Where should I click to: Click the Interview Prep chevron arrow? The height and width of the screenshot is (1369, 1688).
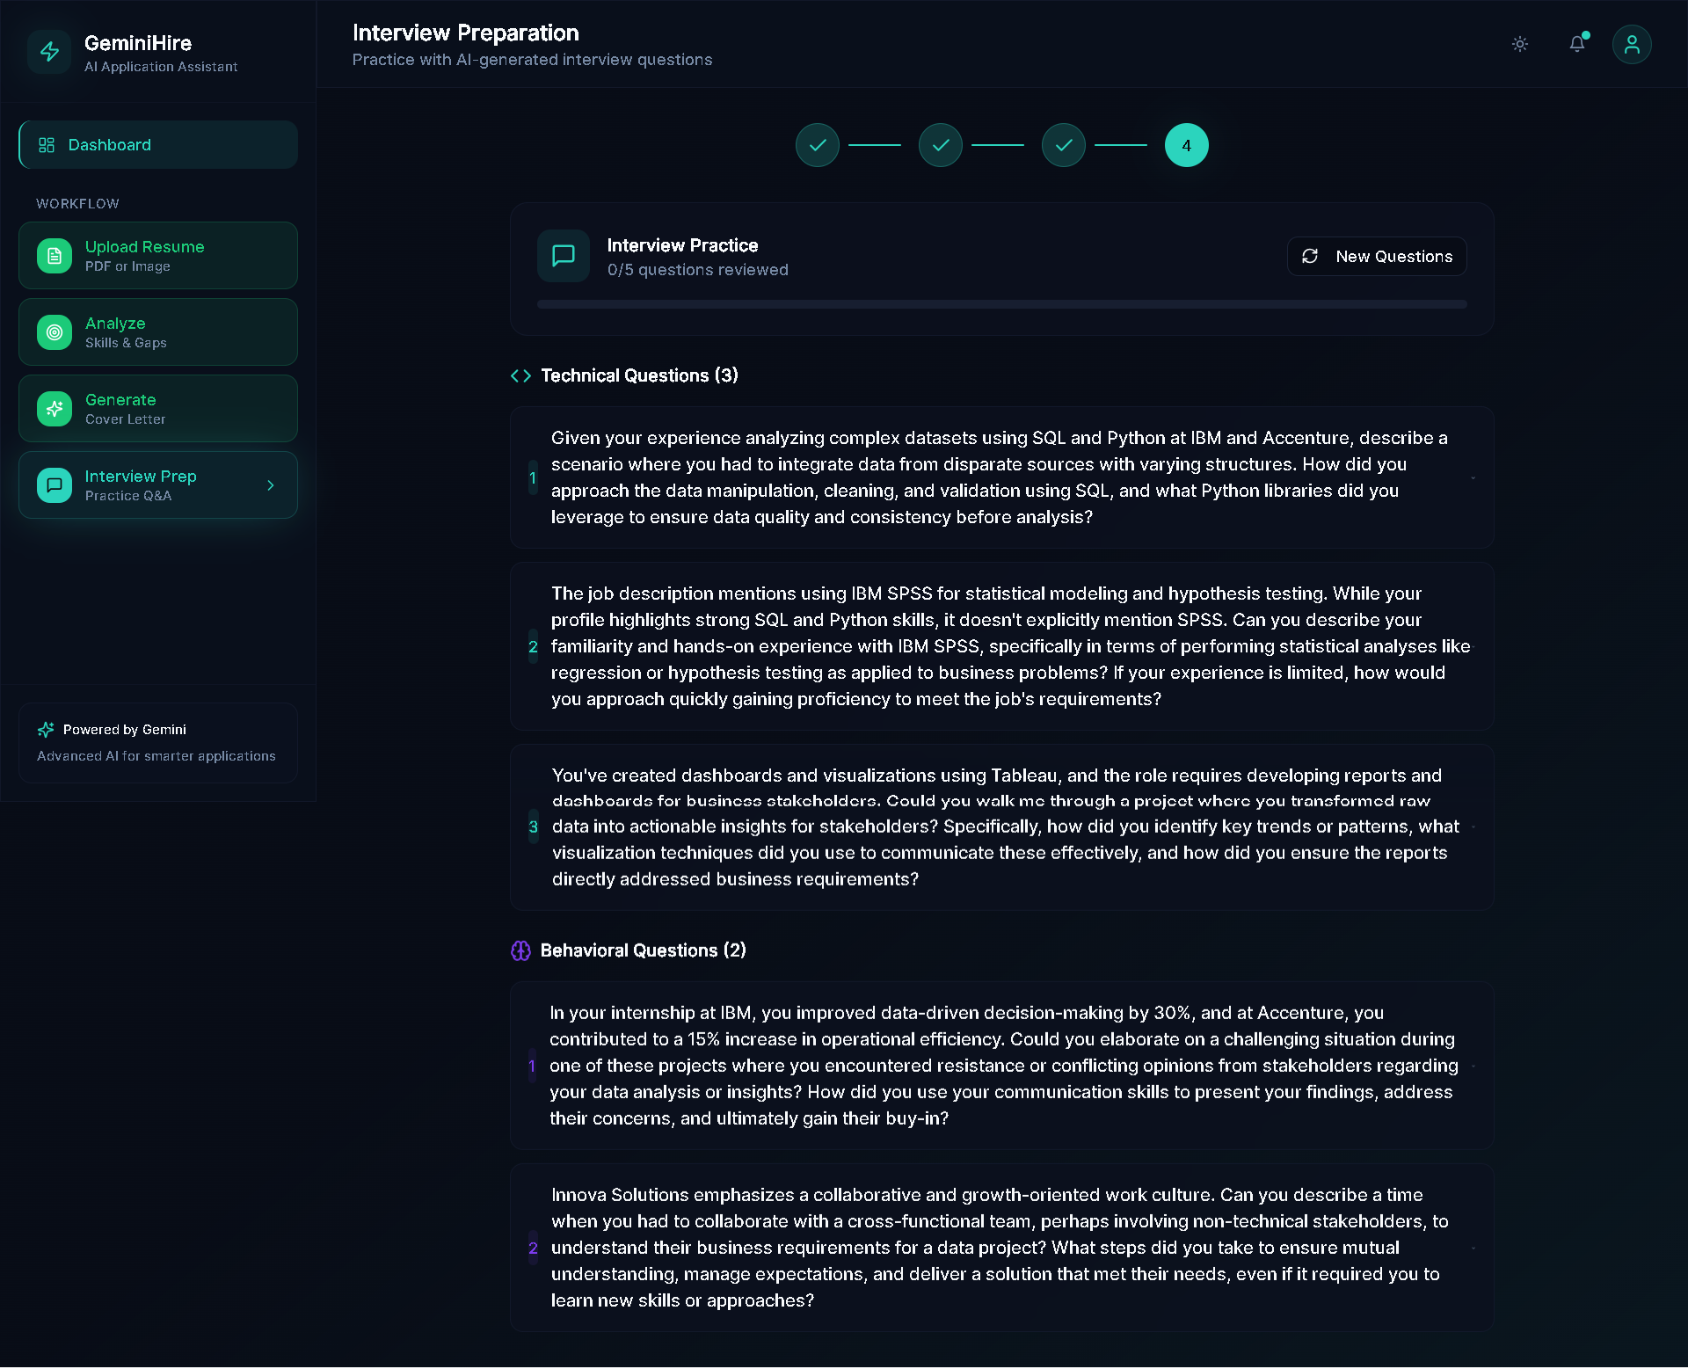(271, 485)
